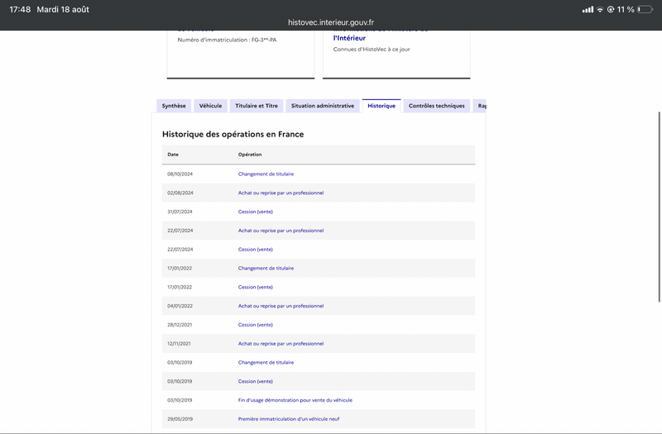
Task: Open the Contrôles techniques tab
Action: [x=437, y=106]
